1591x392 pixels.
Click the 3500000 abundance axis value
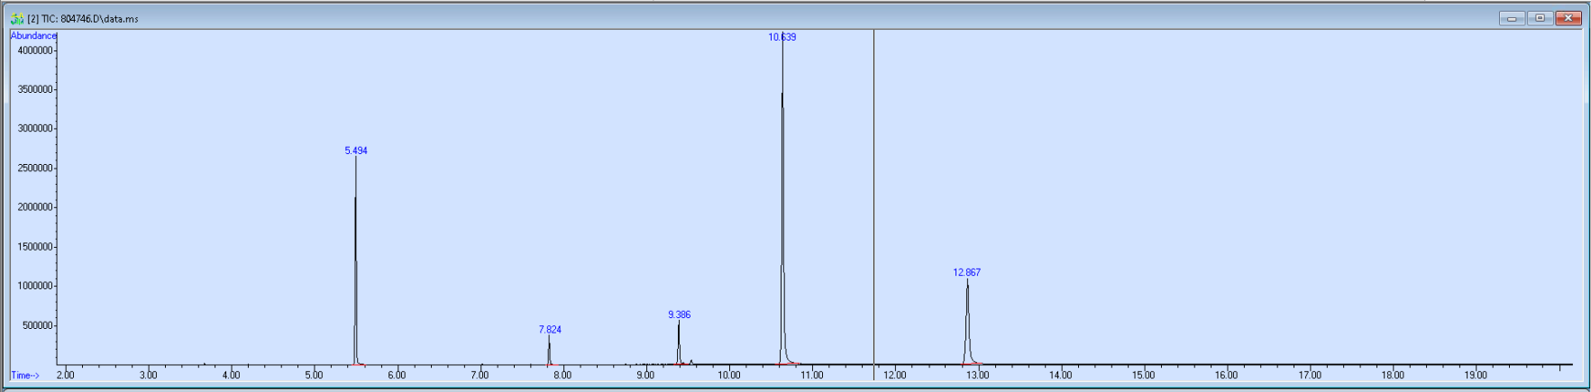click(x=35, y=89)
